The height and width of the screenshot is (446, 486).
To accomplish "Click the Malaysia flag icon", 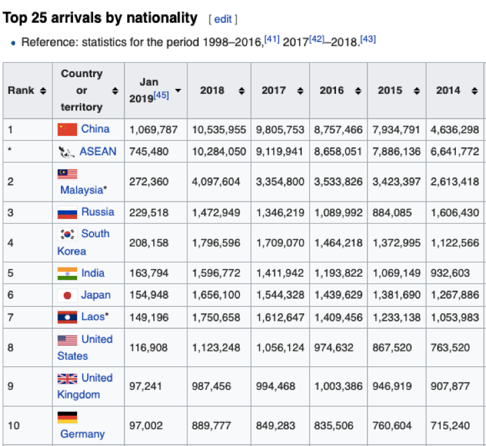I will tap(67, 174).
